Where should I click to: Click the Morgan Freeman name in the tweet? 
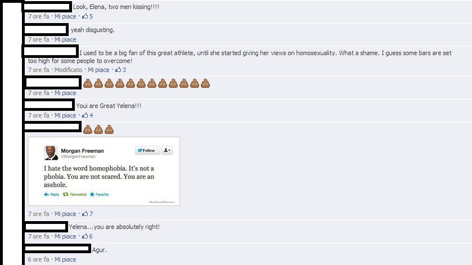point(82,151)
